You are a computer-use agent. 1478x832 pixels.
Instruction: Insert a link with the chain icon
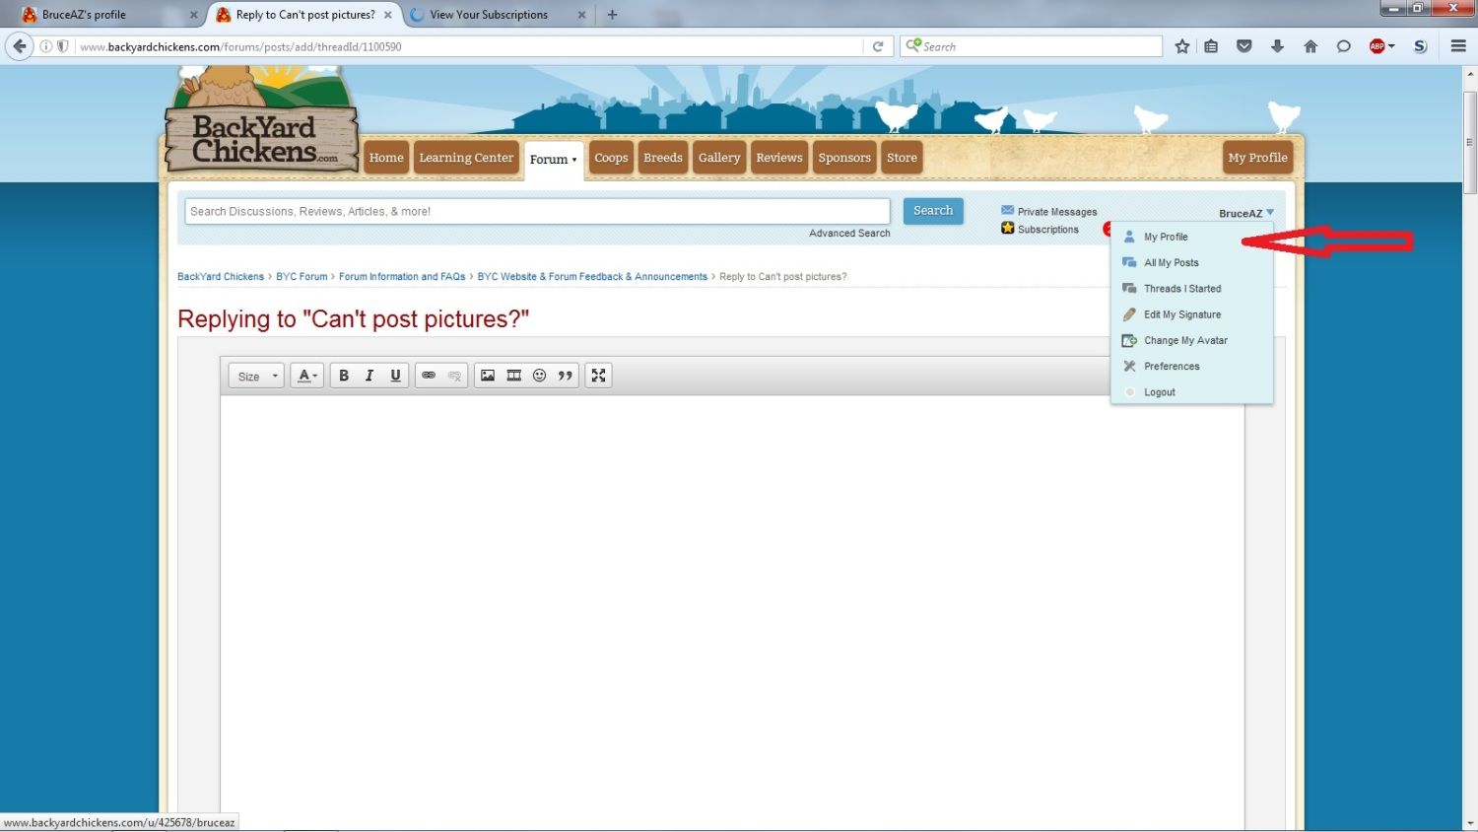point(429,376)
